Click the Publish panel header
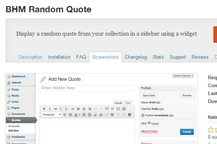This screenshot has height=144, width=217. pos(167,88)
